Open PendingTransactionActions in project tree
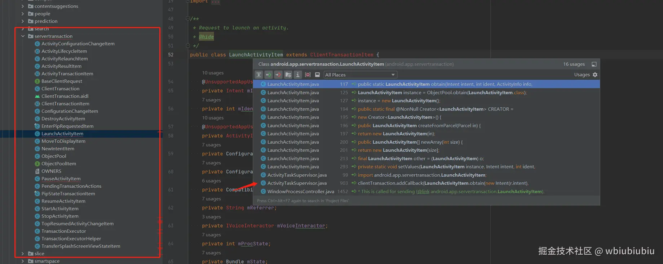The image size is (663, 264). [x=71, y=186]
